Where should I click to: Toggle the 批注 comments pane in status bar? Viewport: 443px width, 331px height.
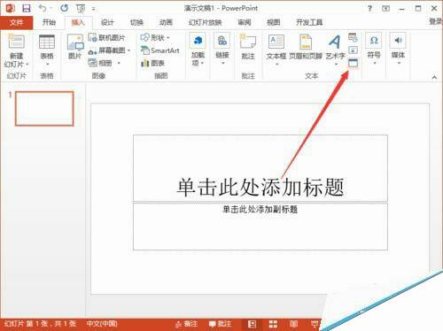pos(220,324)
